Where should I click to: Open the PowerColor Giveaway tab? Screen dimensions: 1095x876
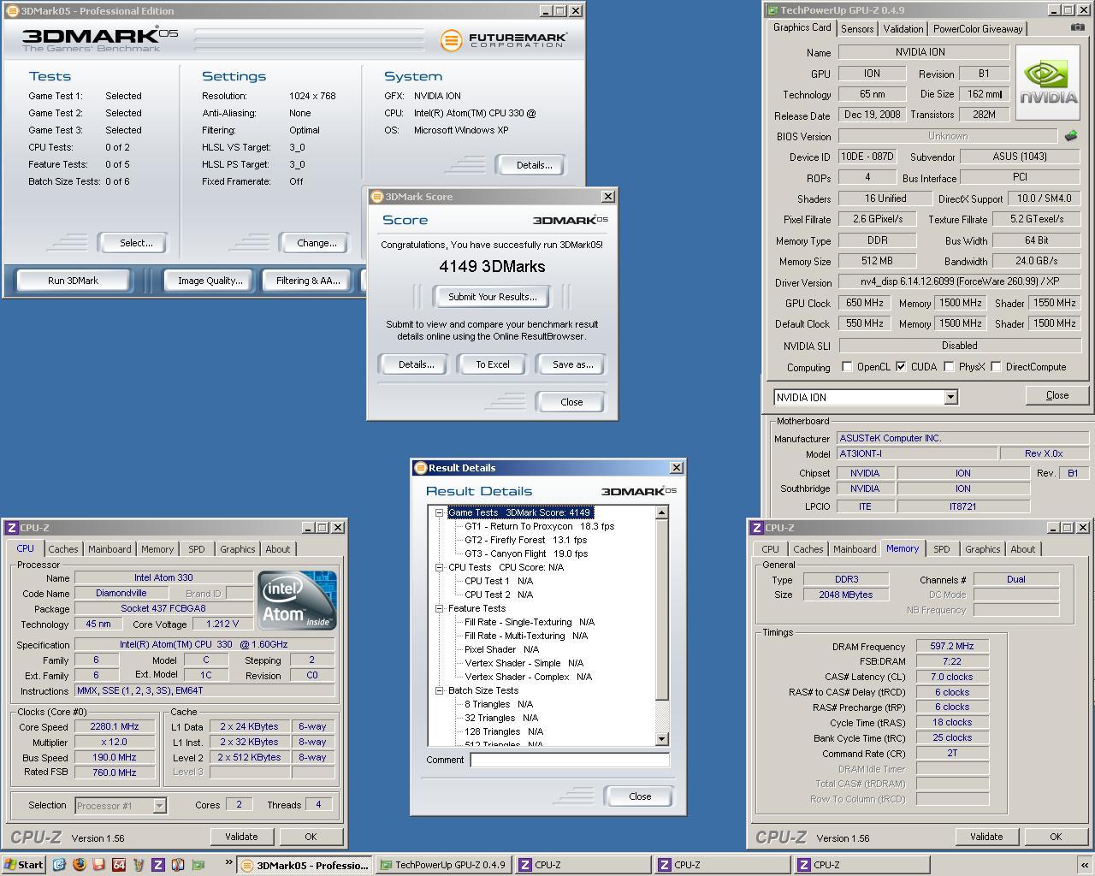point(978,29)
